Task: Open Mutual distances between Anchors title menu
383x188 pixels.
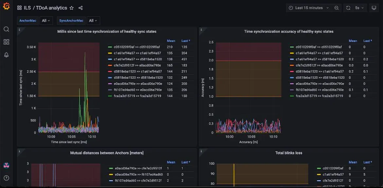Action: click(x=107, y=153)
